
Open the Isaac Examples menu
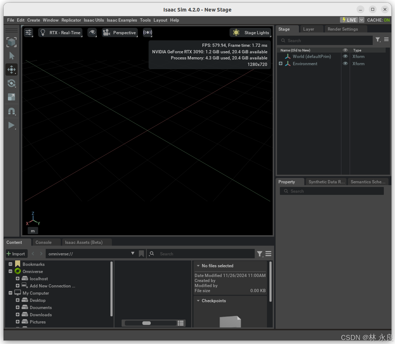click(122, 20)
